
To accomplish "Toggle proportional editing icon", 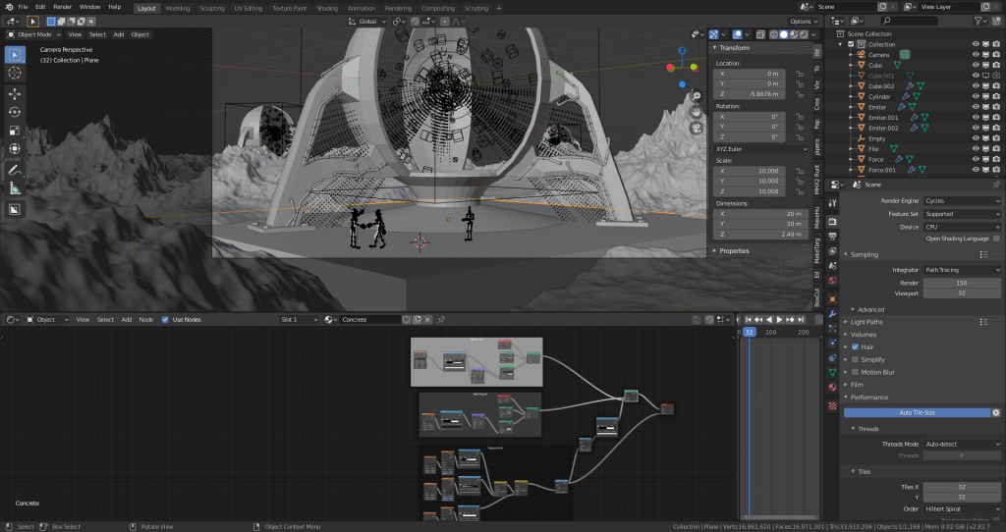I will (445, 22).
